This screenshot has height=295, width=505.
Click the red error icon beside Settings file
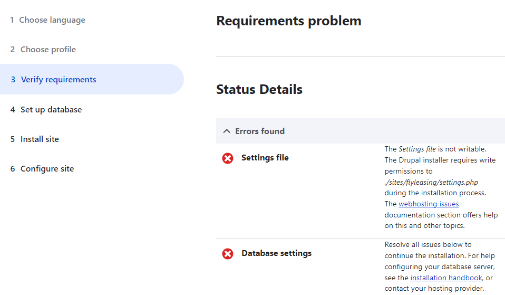[x=227, y=158]
